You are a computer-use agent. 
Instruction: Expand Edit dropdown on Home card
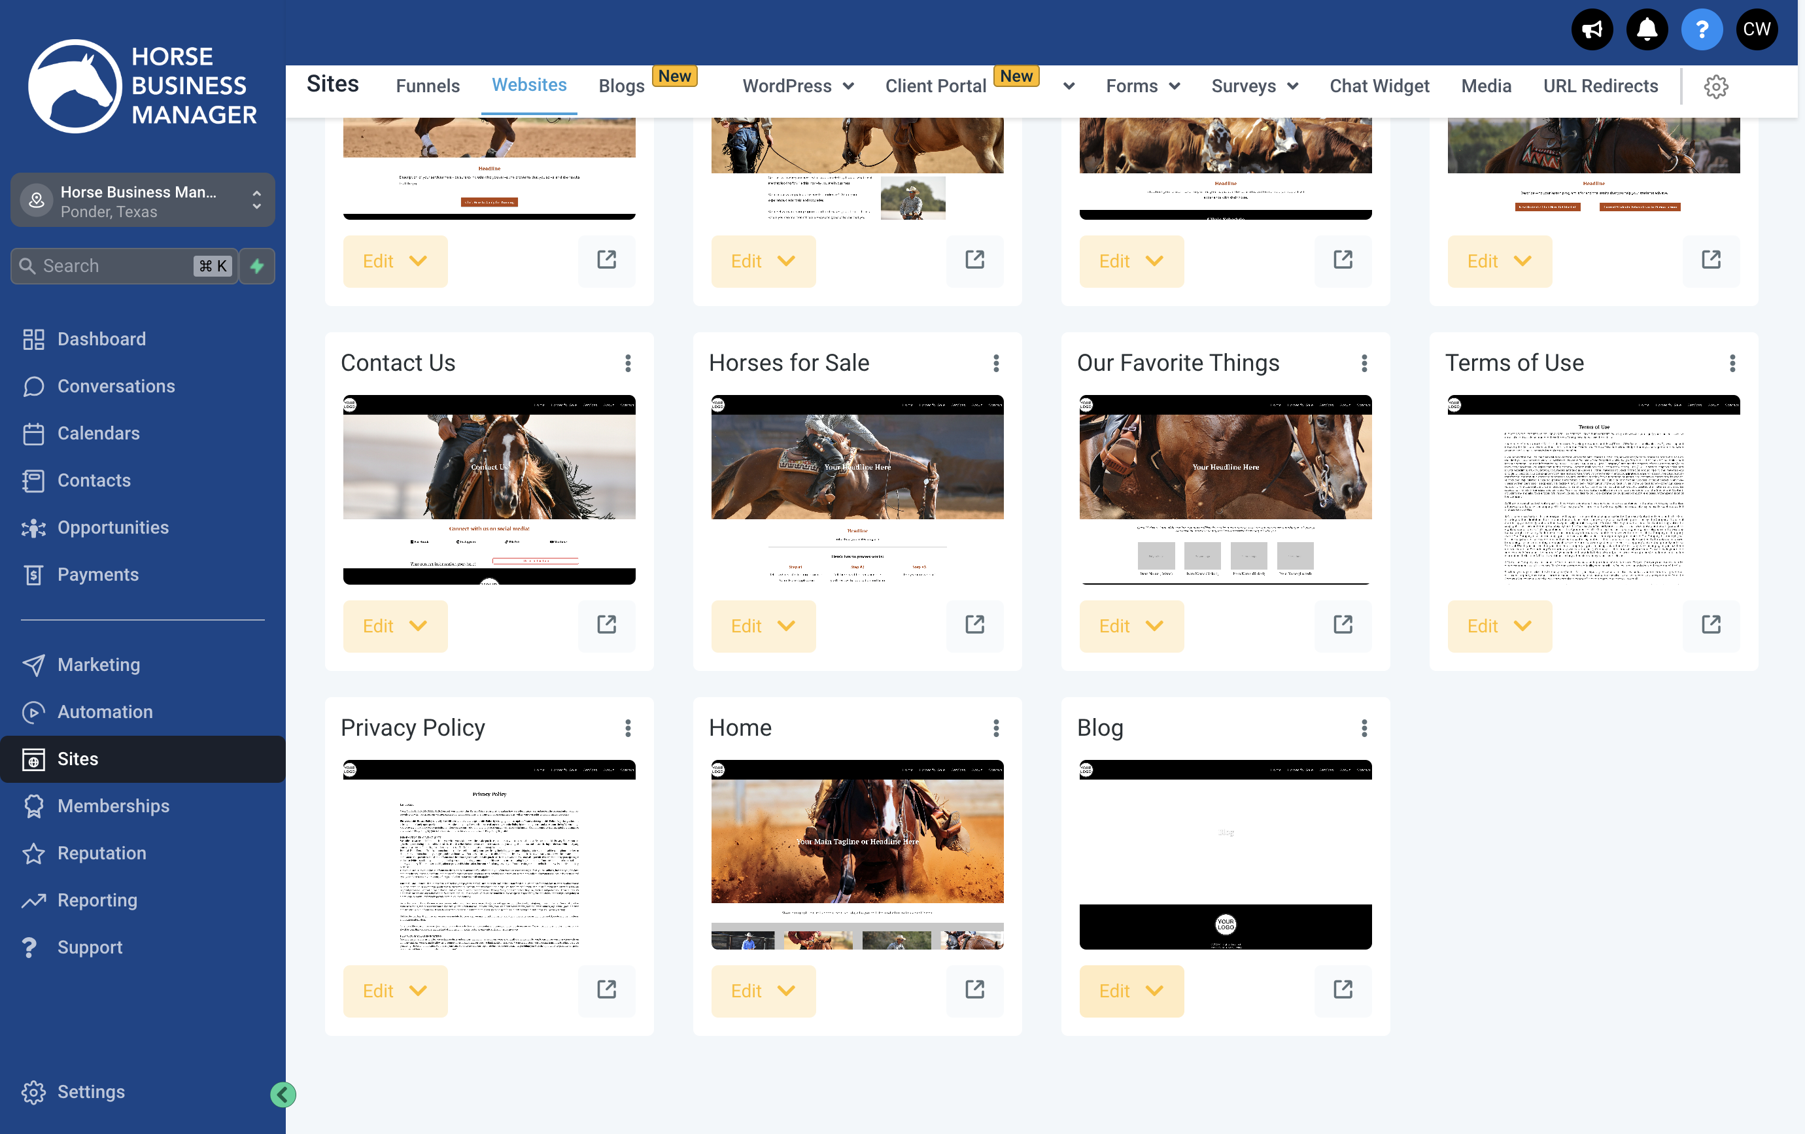[x=763, y=990]
